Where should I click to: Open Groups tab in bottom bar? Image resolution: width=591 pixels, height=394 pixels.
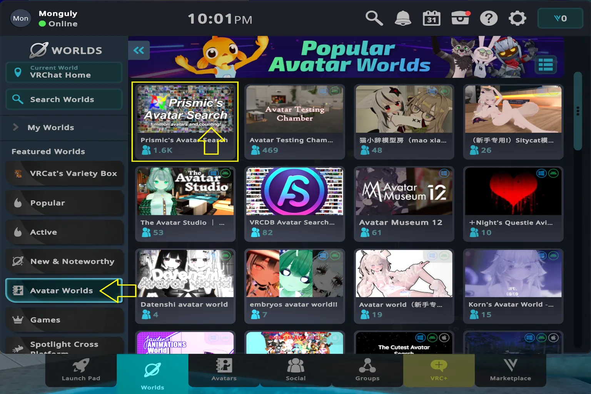(x=367, y=370)
